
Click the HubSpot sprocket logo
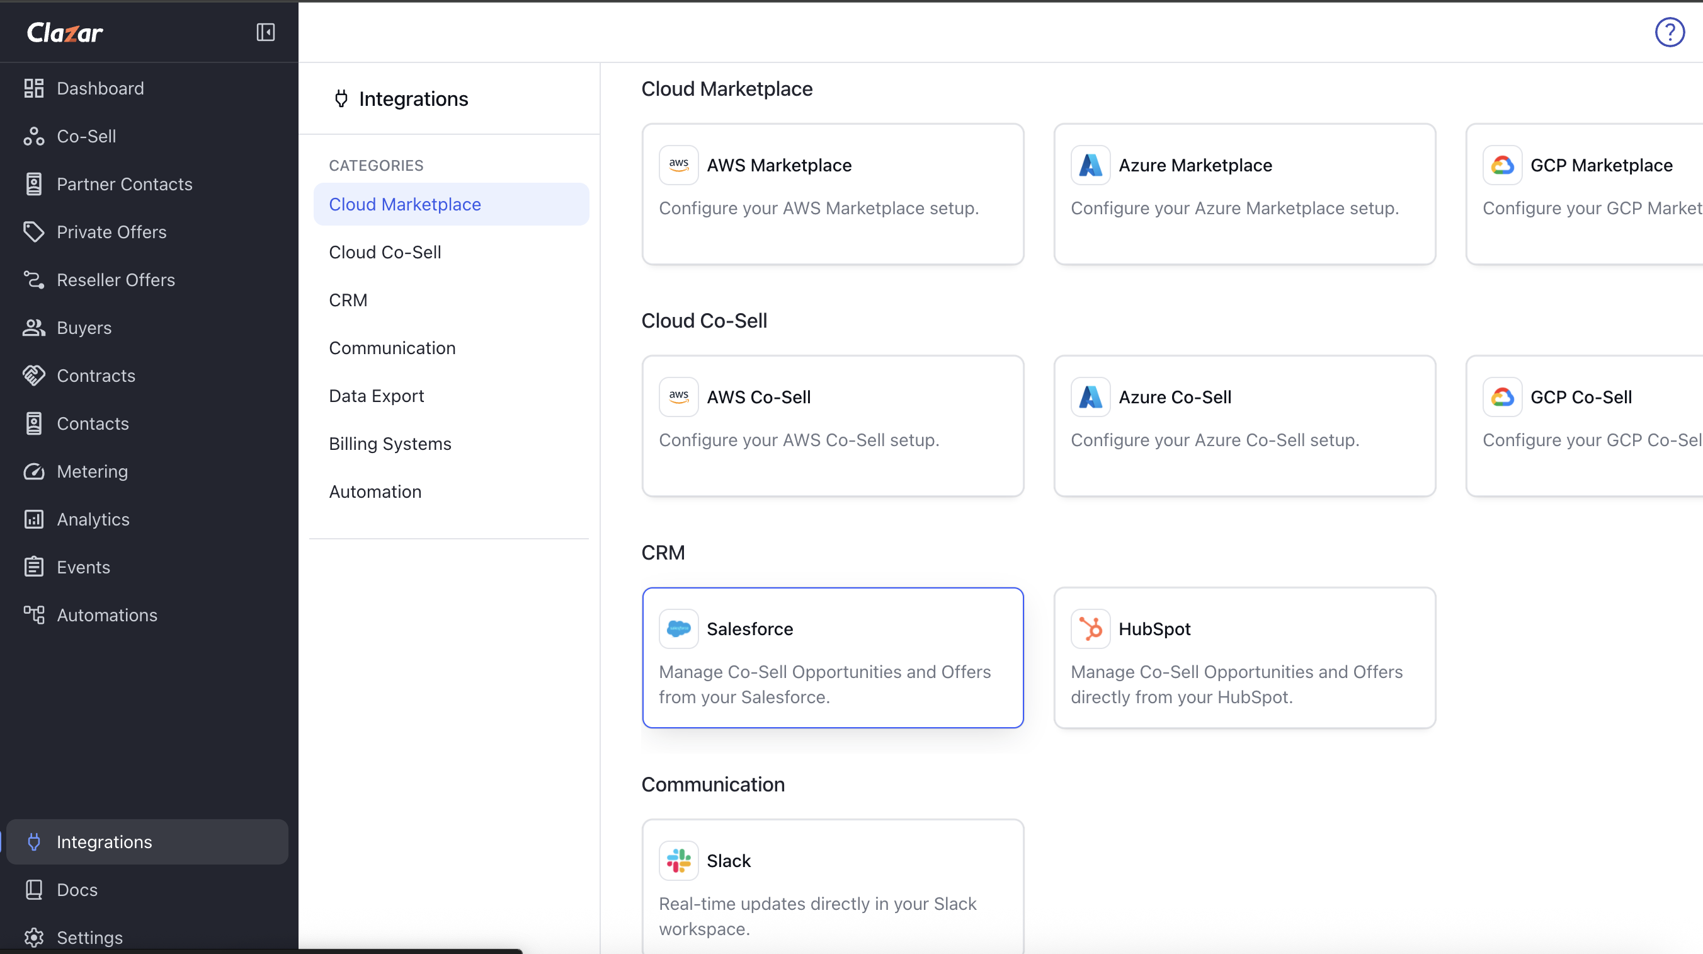tap(1090, 628)
